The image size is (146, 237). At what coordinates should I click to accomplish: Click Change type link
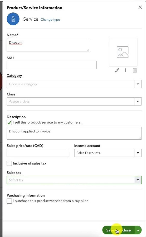pos(50,20)
